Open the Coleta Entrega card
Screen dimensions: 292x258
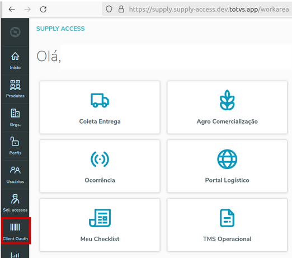click(x=100, y=107)
